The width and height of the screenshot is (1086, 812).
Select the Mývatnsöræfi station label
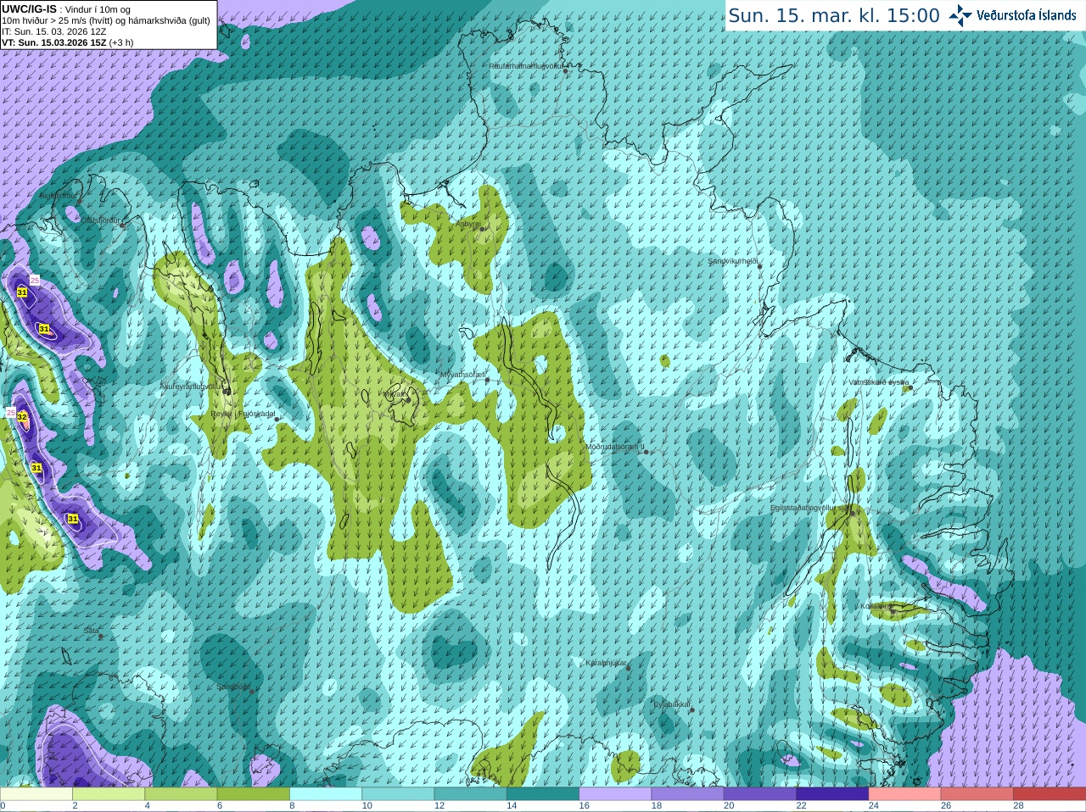pos(462,374)
